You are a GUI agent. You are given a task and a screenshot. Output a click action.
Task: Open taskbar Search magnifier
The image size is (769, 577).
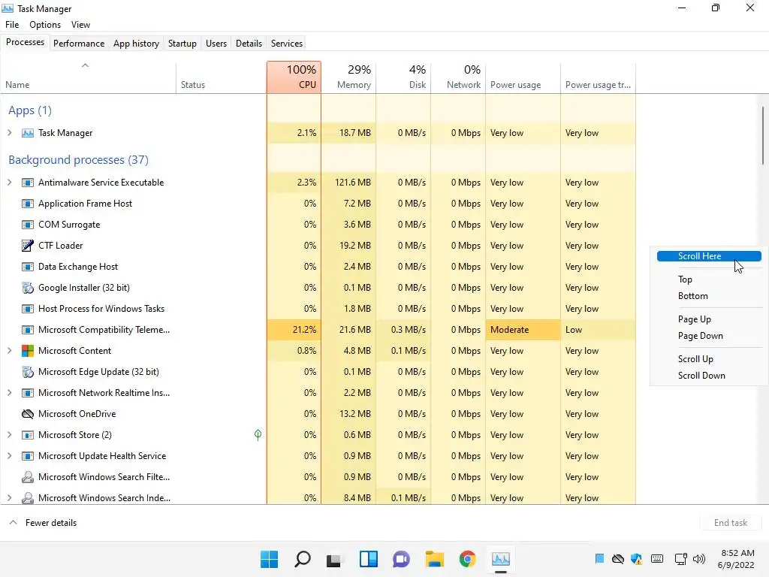point(302,559)
